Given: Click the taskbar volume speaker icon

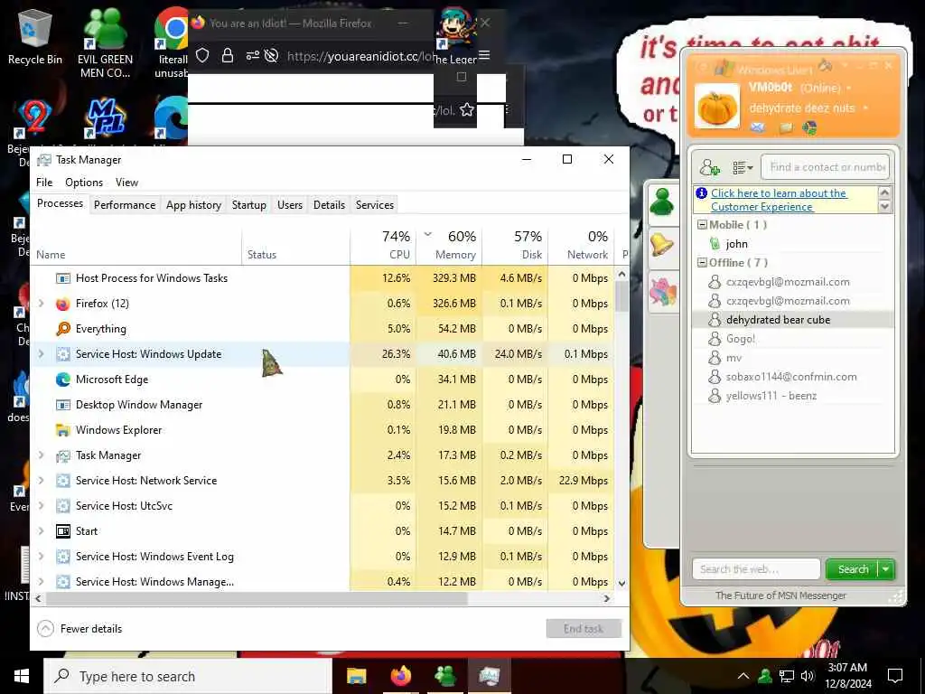Looking at the screenshot, I should click(x=808, y=676).
